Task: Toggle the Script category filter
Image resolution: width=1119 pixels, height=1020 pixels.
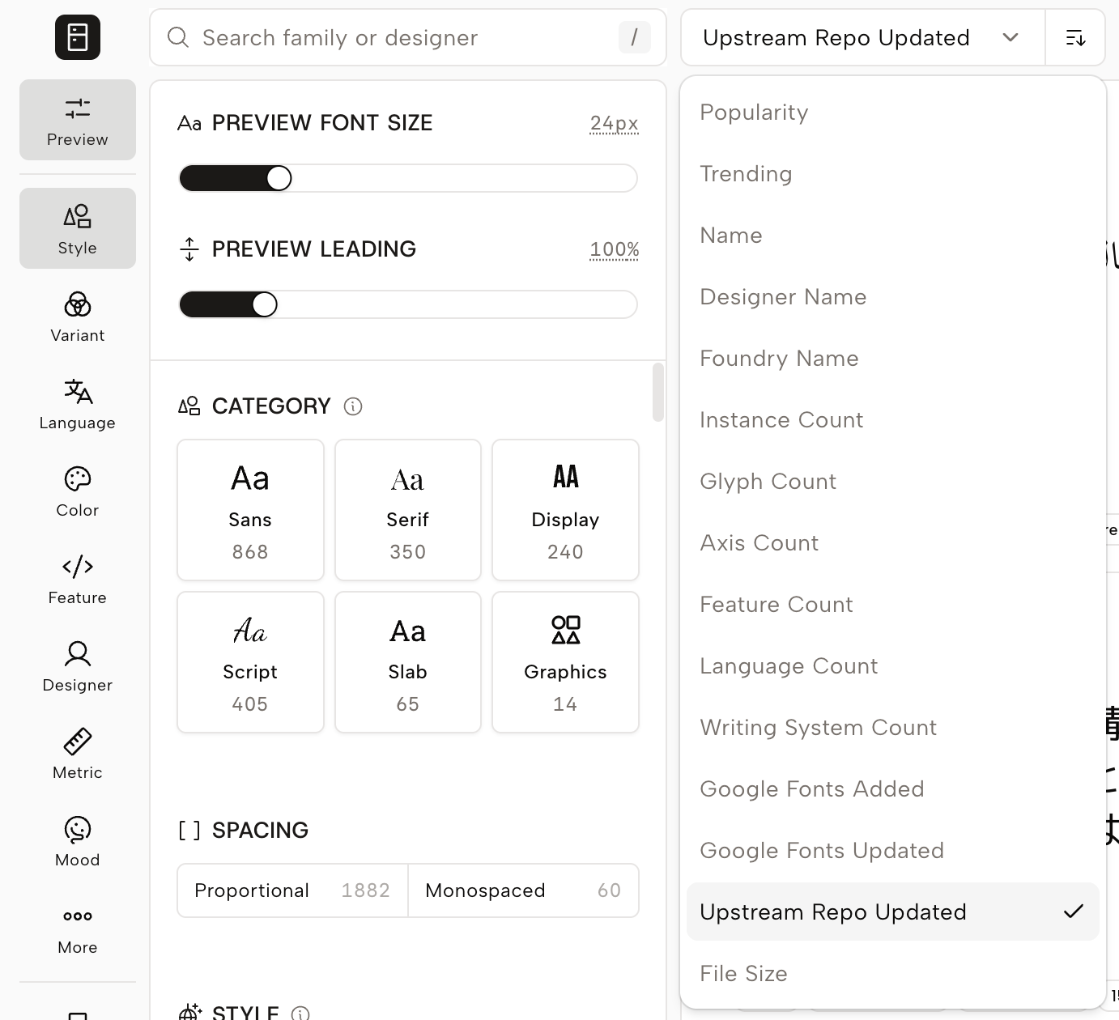Action: pyautogui.click(x=250, y=662)
